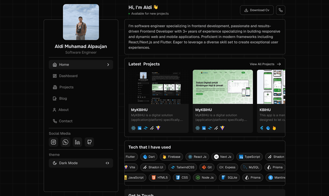This screenshot has height=196, width=329.
Task: Click the Flutter icon in the KBIHU card
Action: [x=262, y=128]
